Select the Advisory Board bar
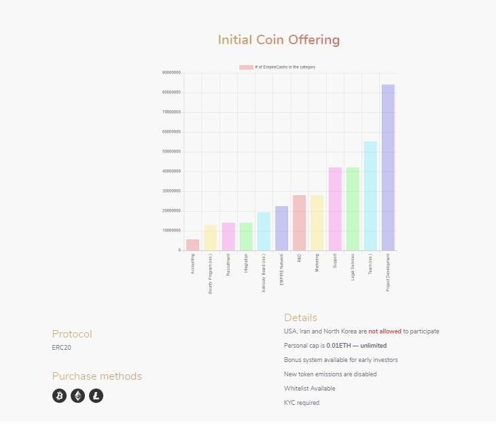Screen dimensions: 496x426 (x=264, y=231)
